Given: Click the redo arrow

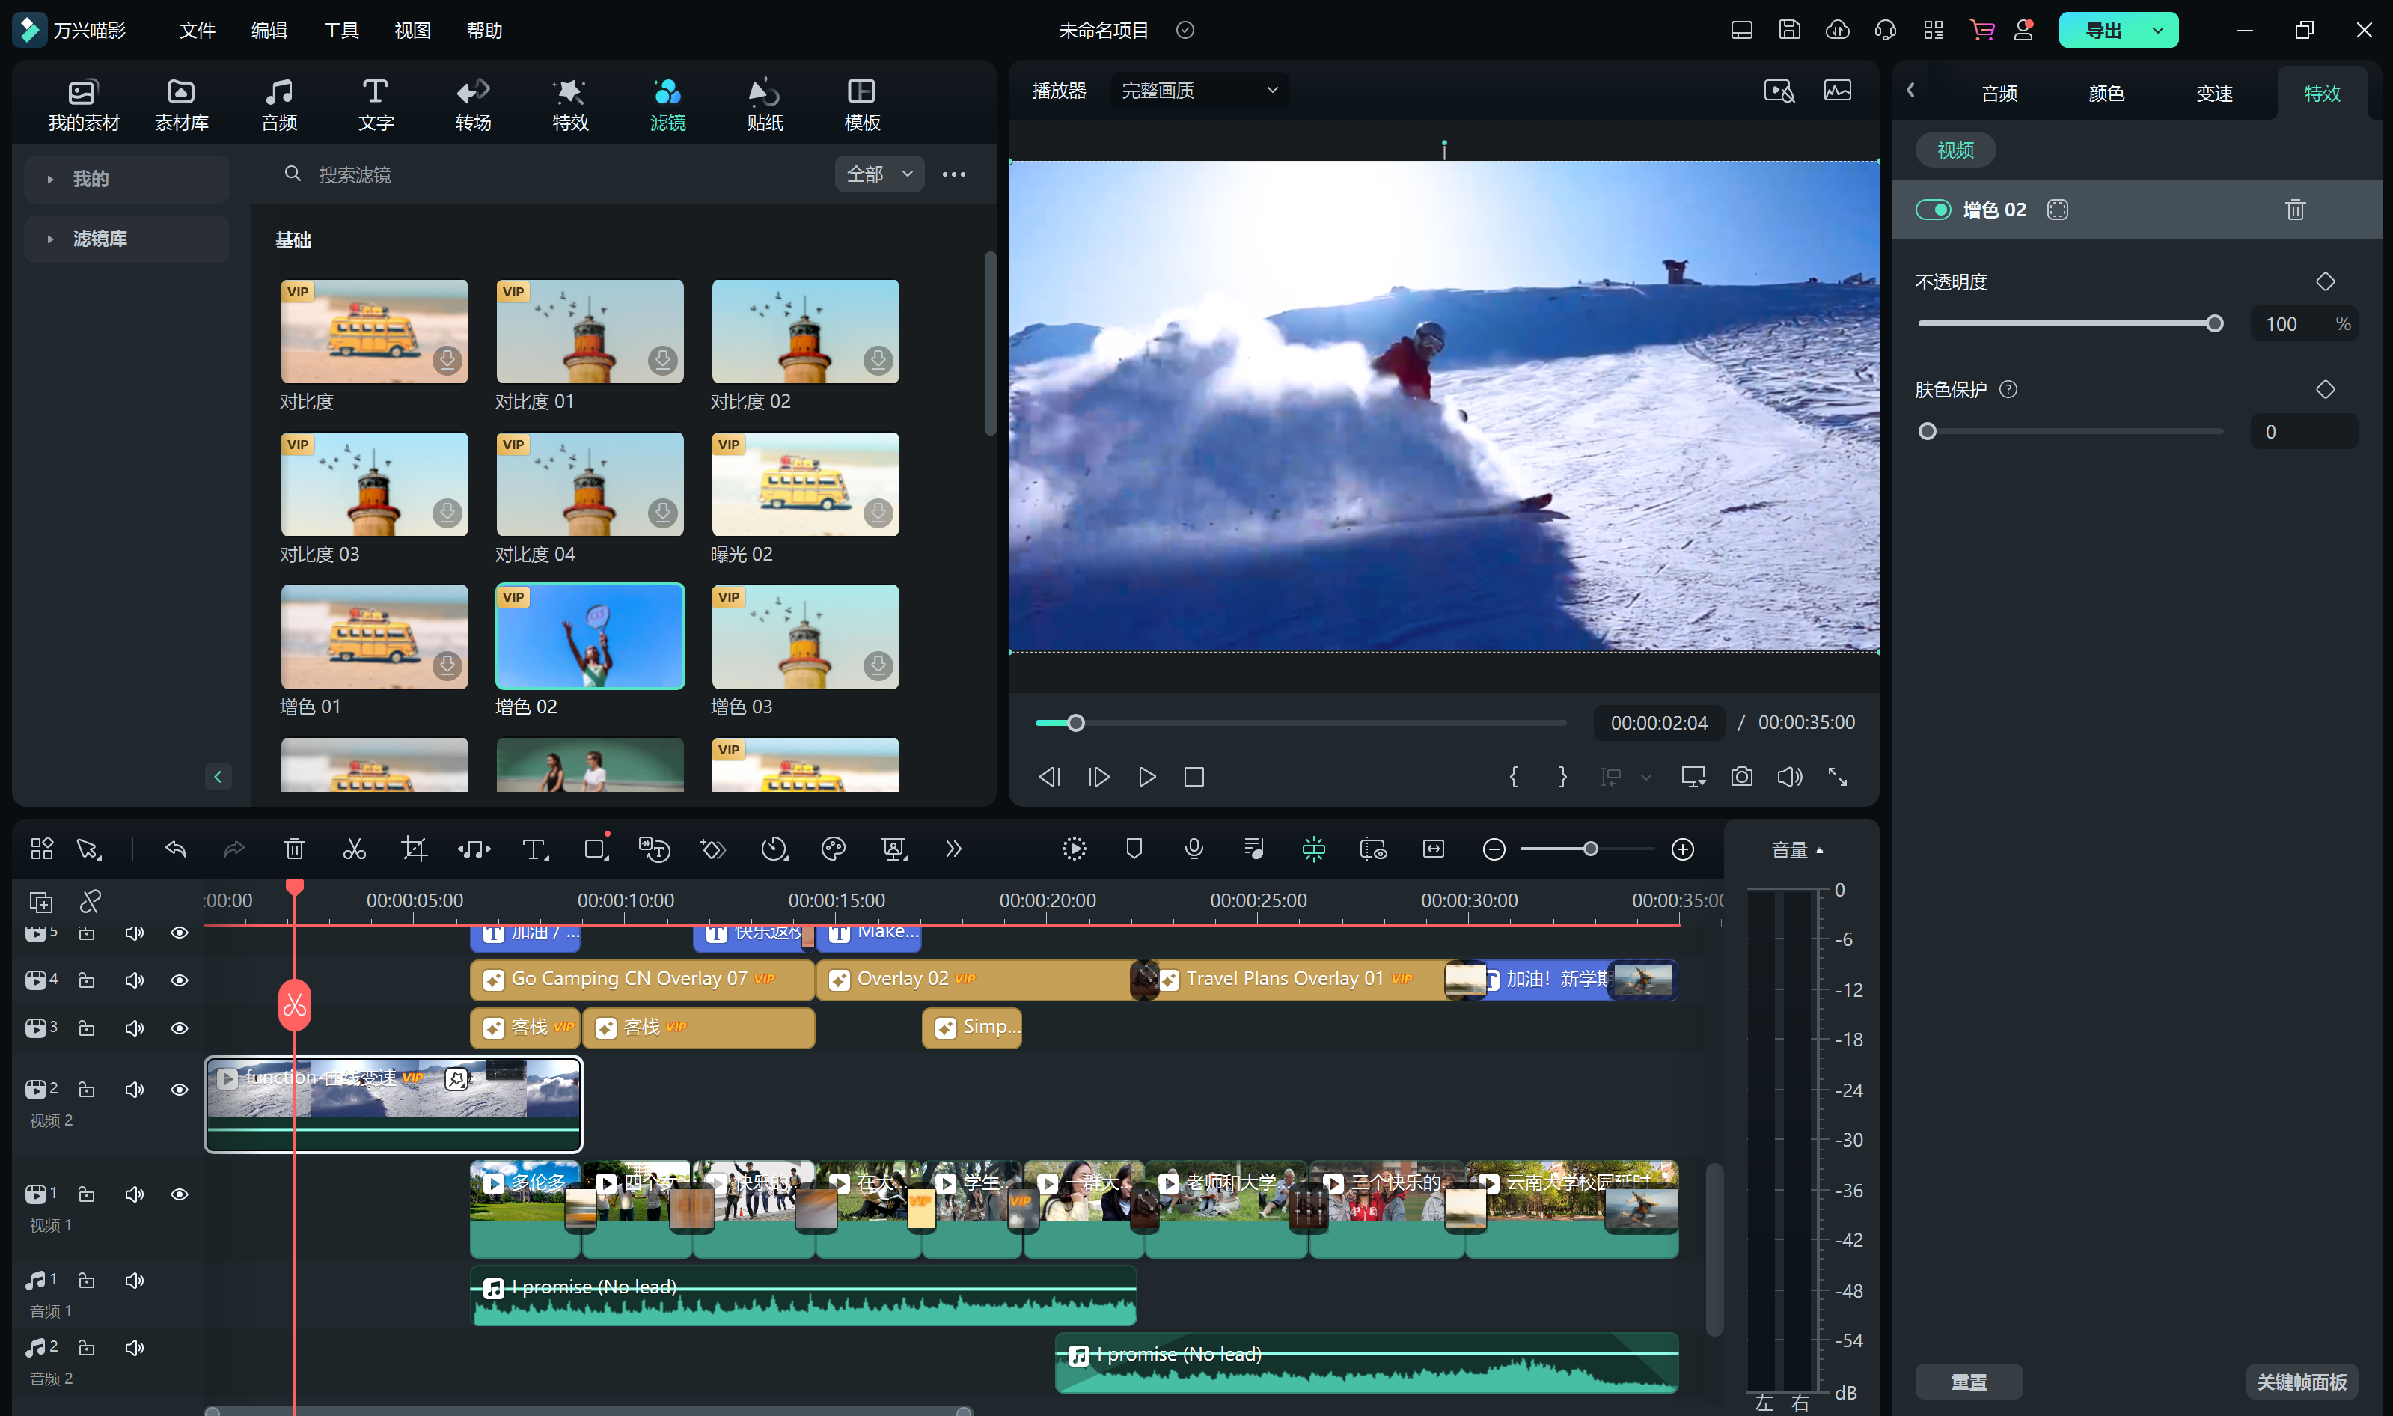Looking at the screenshot, I should point(233,848).
